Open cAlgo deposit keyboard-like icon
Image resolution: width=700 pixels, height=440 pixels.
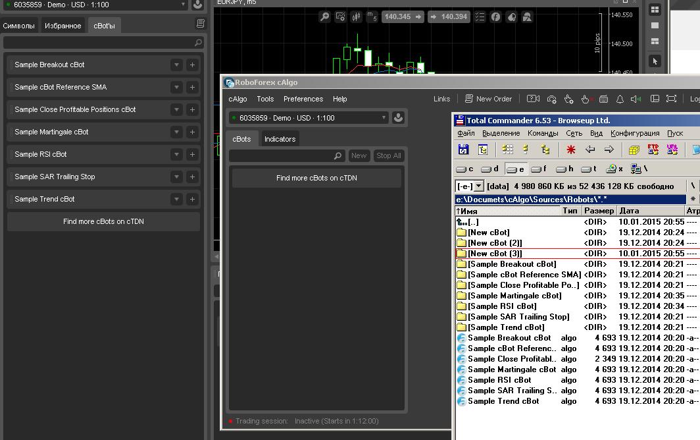click(x=603, y=99)
